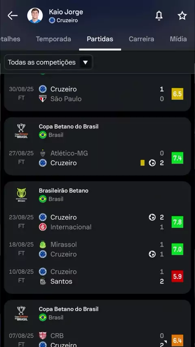195x347 pixels.
Task: Switch to the Temporada tab
Action: 53,39
